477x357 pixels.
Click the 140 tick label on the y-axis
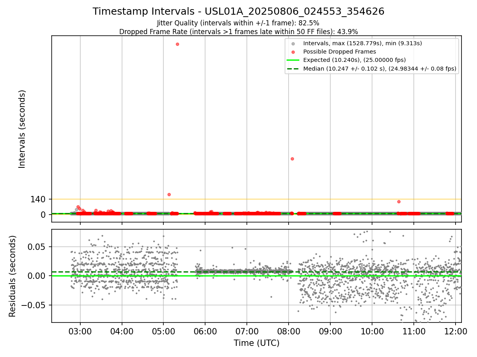click(38, 200)
